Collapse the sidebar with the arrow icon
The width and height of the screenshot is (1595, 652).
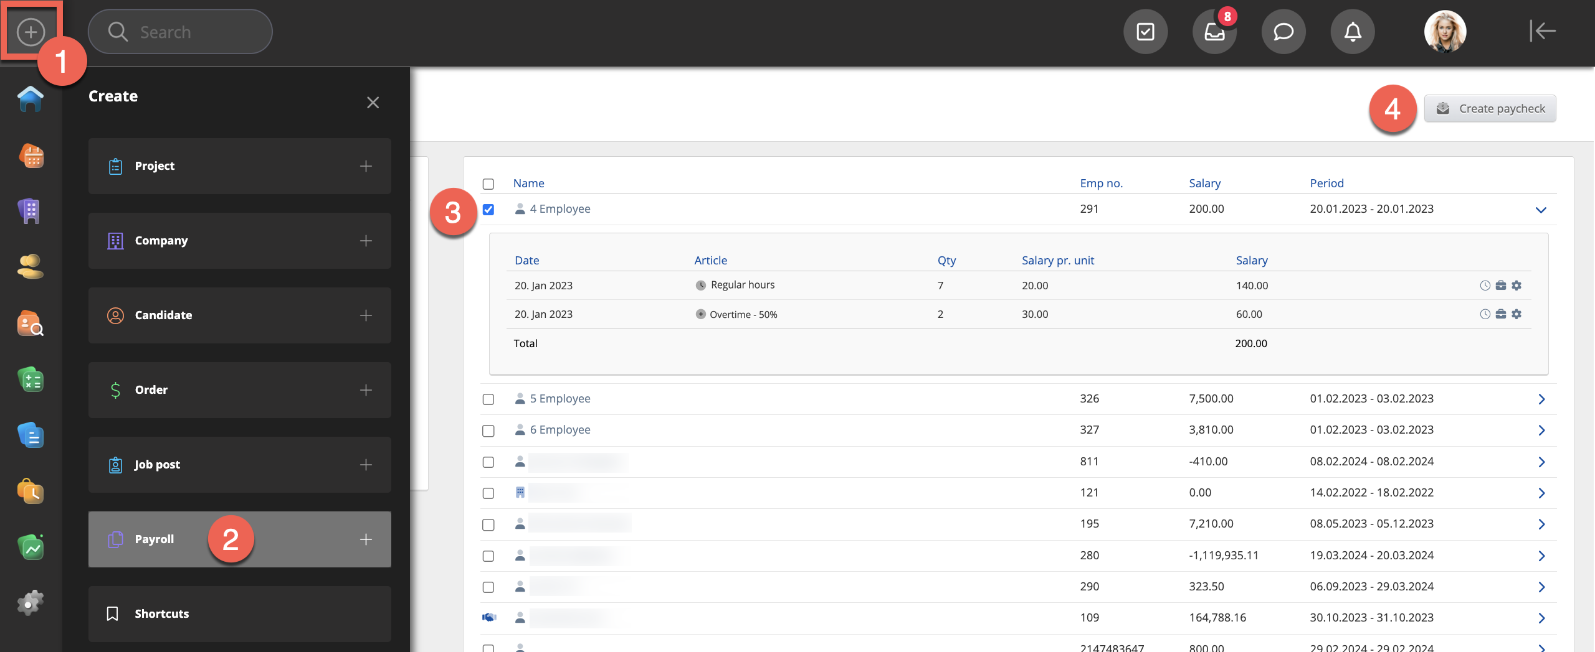pyautogui.click(x=1543, y=30)
